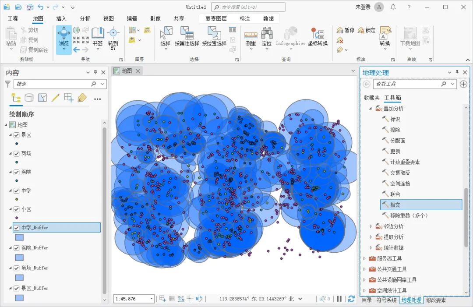Uncheck the 商场 layer visibility
Viewport: 473px width, 307px height.
tap(17, 153)
